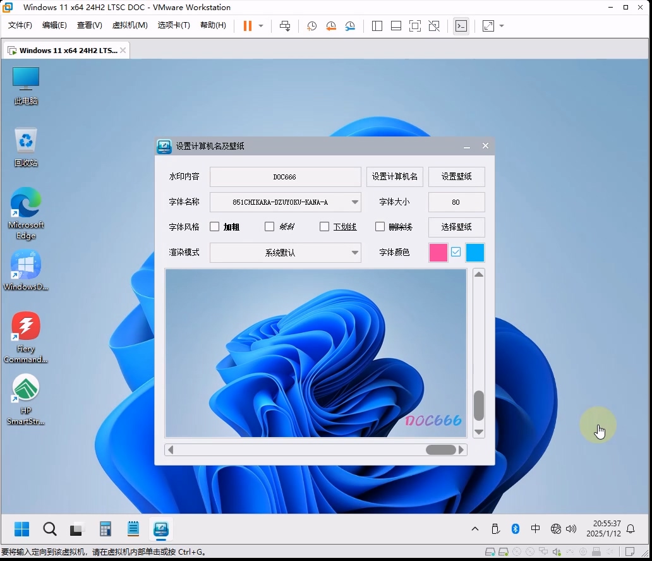Close the Windows 11 VM tab
The image size is (652, 561).
tap(123, 51)
